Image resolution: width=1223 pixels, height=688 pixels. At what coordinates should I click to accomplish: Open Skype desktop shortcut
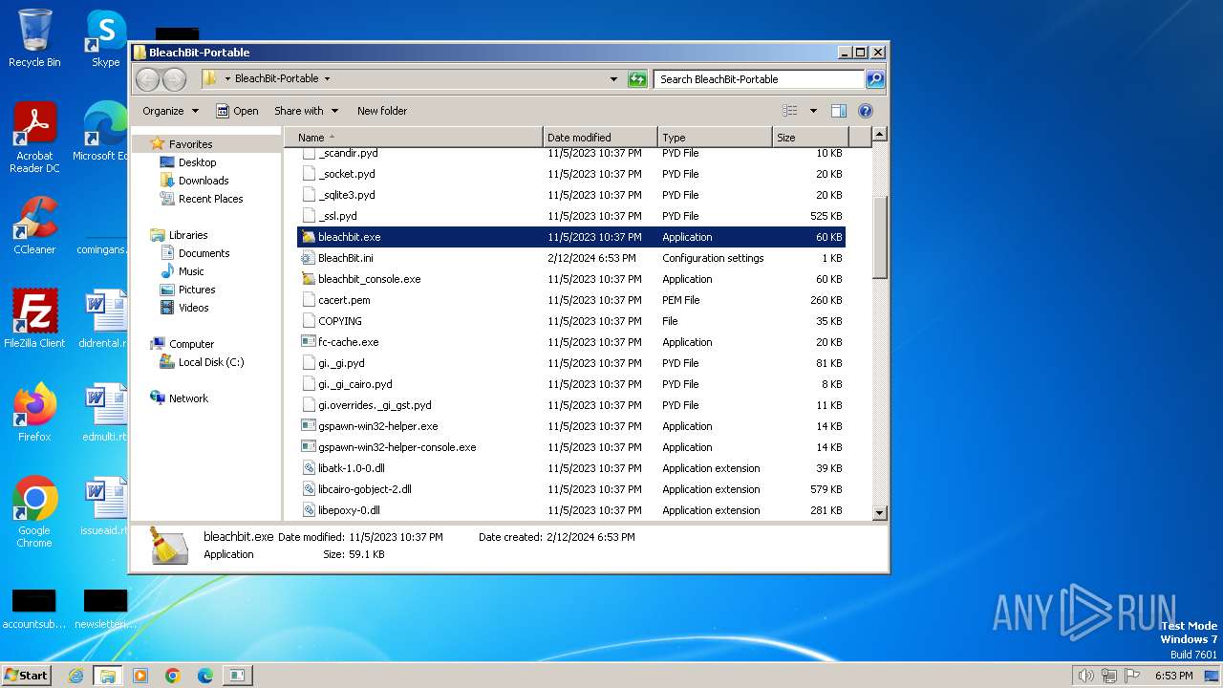(106, 38)
